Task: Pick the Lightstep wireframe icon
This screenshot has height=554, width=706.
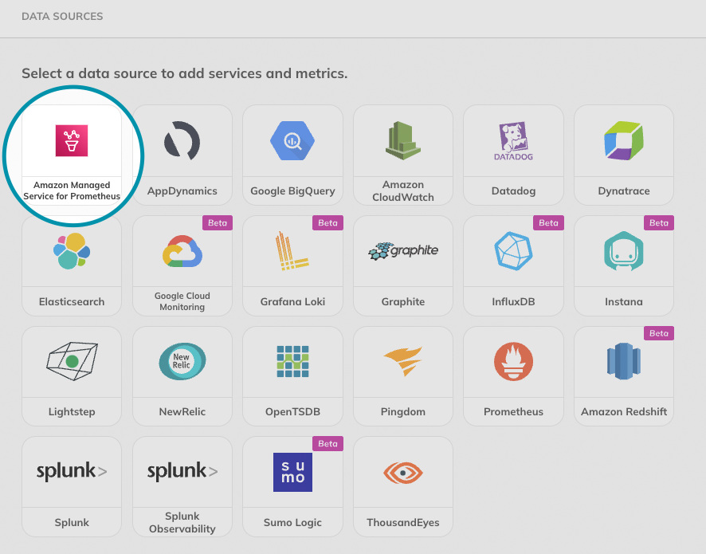Action: (72, 361)
